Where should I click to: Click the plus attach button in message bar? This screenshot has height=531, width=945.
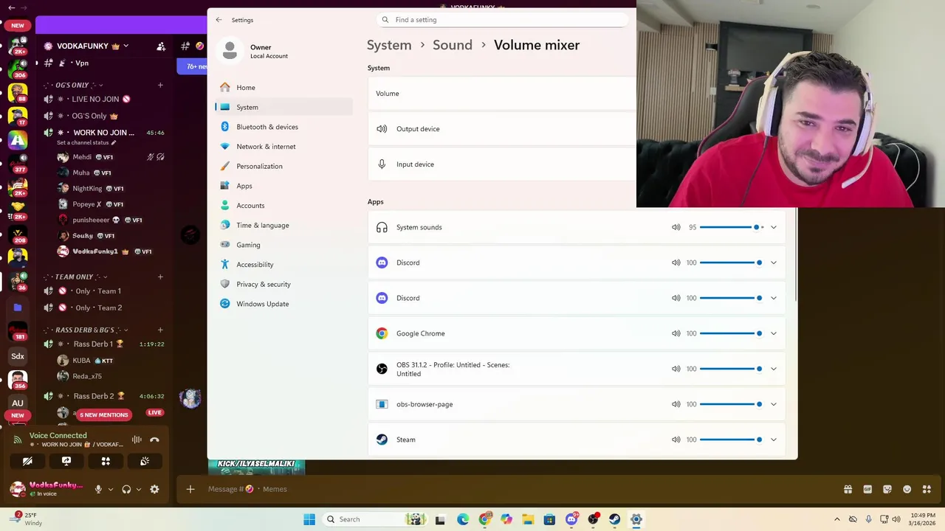[190, 489]
